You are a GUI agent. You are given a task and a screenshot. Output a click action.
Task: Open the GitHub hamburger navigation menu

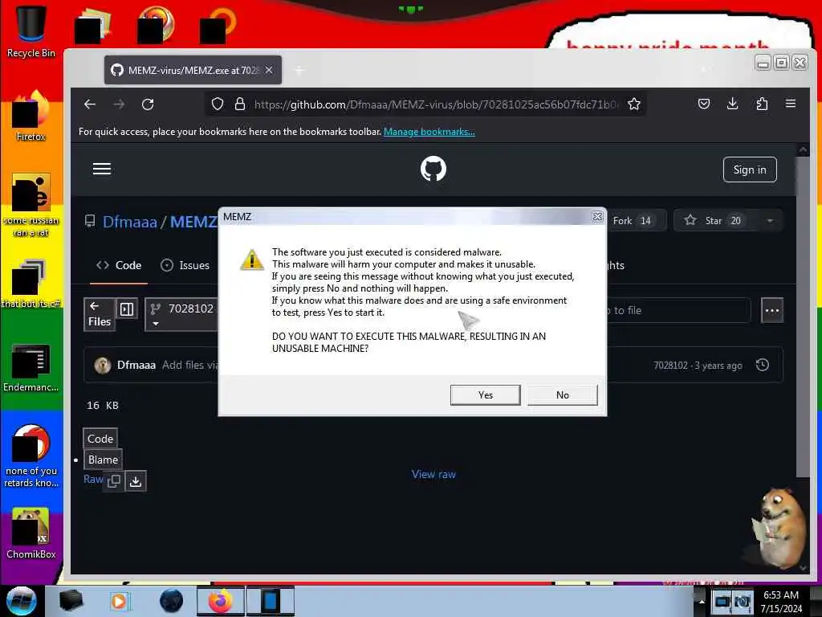pyautogui.click(x=102, y=169)
